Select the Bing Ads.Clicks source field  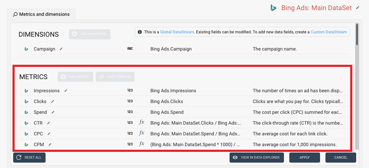pos(167,101)
